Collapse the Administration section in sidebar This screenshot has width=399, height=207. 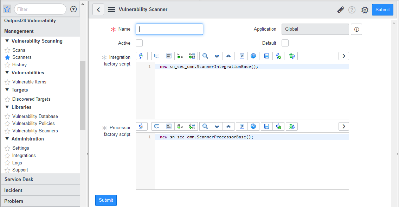[8, 139]
